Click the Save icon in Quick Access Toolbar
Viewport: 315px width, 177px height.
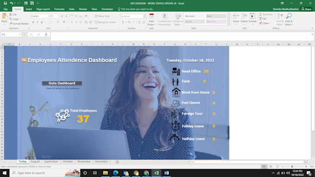[x=6, y=3]
